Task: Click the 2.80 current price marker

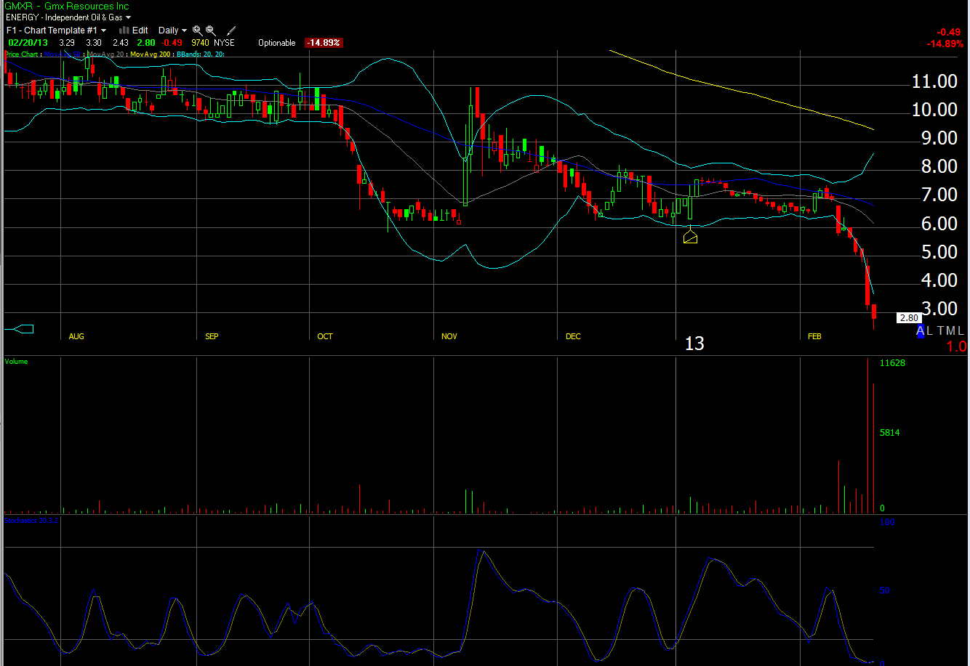Action: [908, 317]
